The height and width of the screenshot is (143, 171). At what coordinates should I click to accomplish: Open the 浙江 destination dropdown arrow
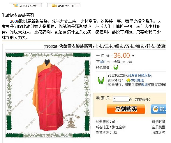coord(108,62)
